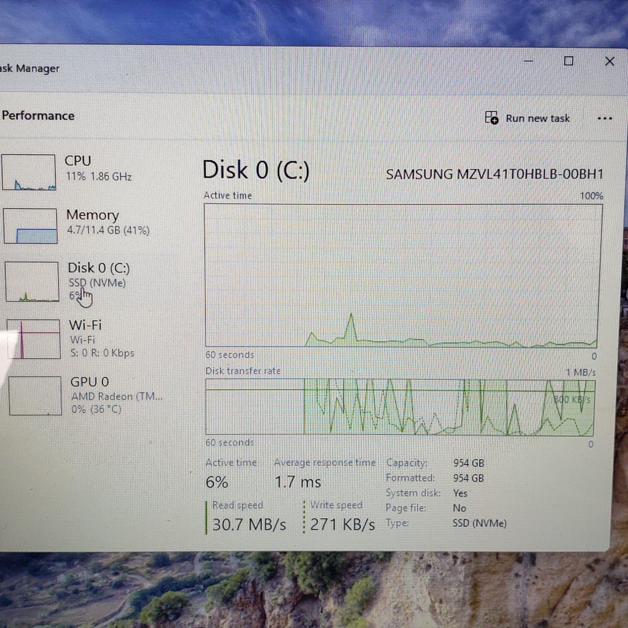The height and width of the screenshot is (628, 628).
Task: Click the Wi-Fi mini graph thumbnail
Action: pyautogui.click(x=33, y=339)
